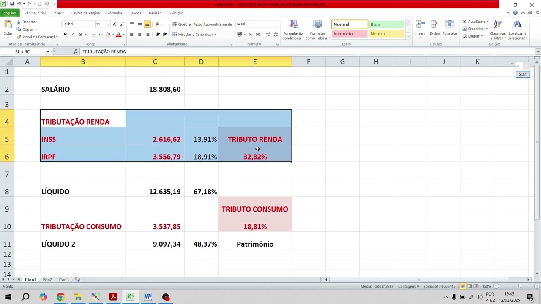Viewport: 541px width, 304px height.
Task: Decrease font size with the small A icon
Action: (122, 24)
